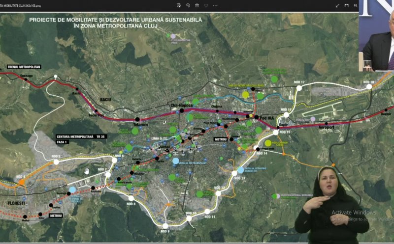Click the 'Sopor' label near NOD 15
The image size is (394, 244).
tap(283, 125)
